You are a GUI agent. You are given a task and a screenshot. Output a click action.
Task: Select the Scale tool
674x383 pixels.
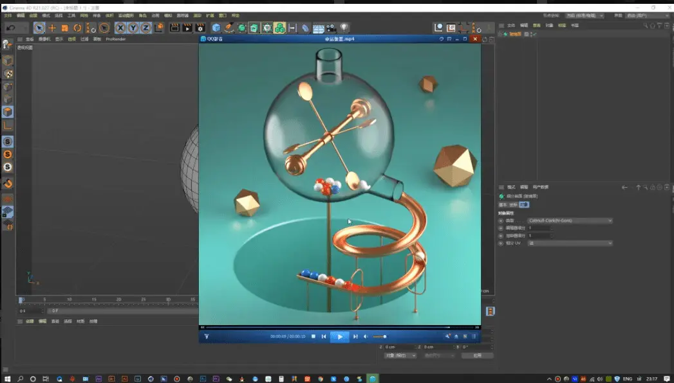click(x=65, y=28)
